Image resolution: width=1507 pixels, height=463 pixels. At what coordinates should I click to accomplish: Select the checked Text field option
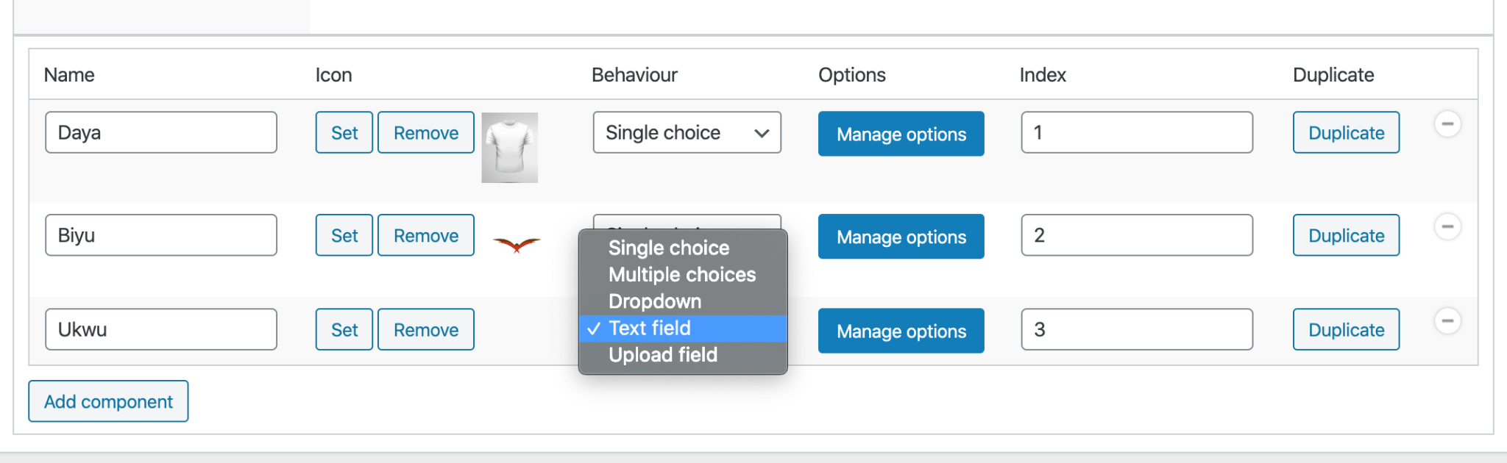click(x=683, y=328)
